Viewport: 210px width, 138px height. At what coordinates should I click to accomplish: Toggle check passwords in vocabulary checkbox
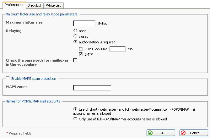(x=75, y=60)
